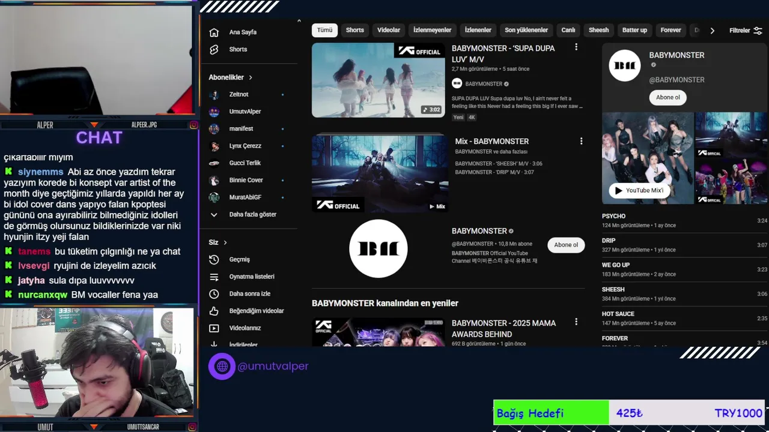The height and width of the screenshot is (432, 769).
Task: Select İzlenmeyenler filter chip
Action: (x=432, y=30)
